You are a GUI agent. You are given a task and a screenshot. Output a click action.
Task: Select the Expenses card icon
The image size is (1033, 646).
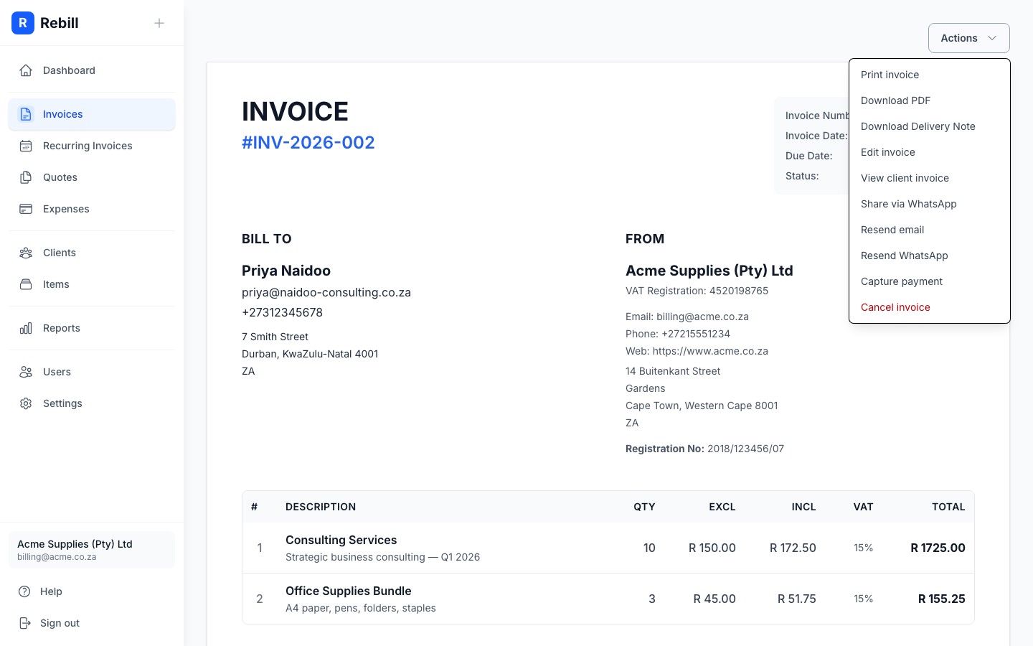pyautogui.click(x=26, y=209)
